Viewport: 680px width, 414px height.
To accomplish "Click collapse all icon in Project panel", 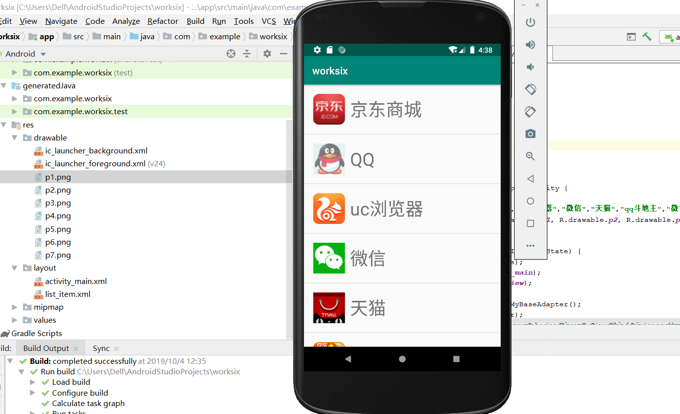I will click(x=247, y=54).
